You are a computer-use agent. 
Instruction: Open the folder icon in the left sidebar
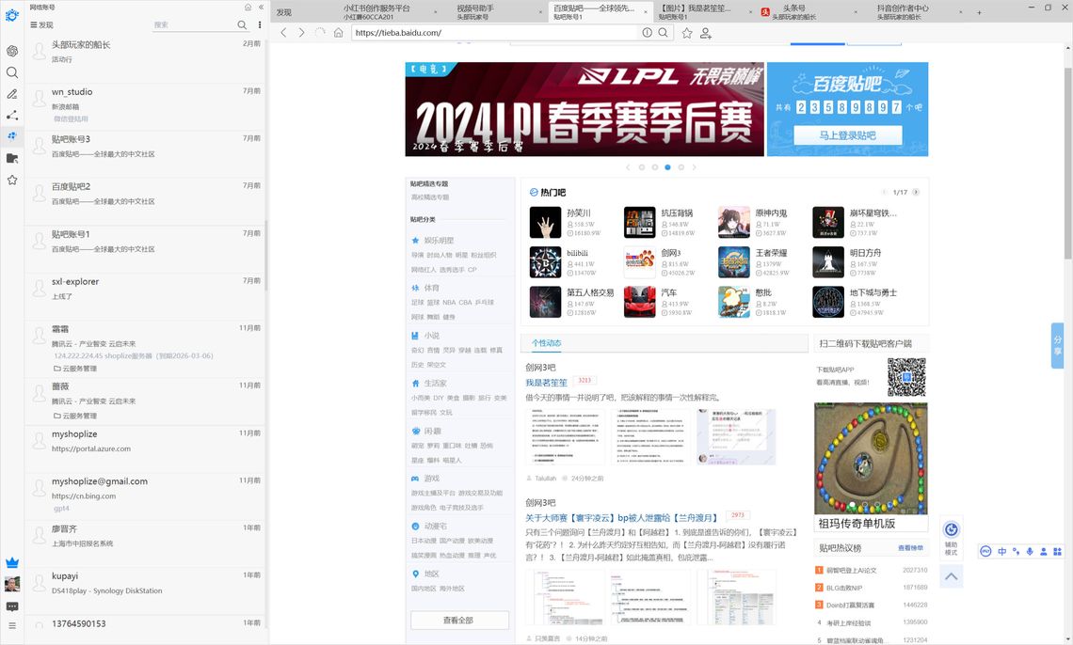[11, 159]
